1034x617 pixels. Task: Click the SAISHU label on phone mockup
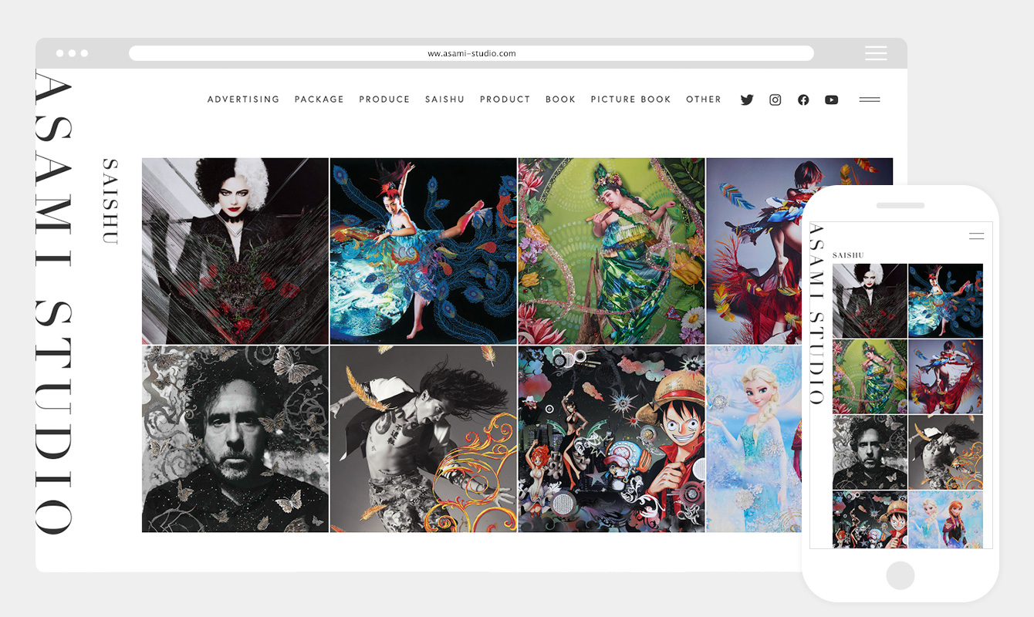pyautogui.click(x=848, y=255)
